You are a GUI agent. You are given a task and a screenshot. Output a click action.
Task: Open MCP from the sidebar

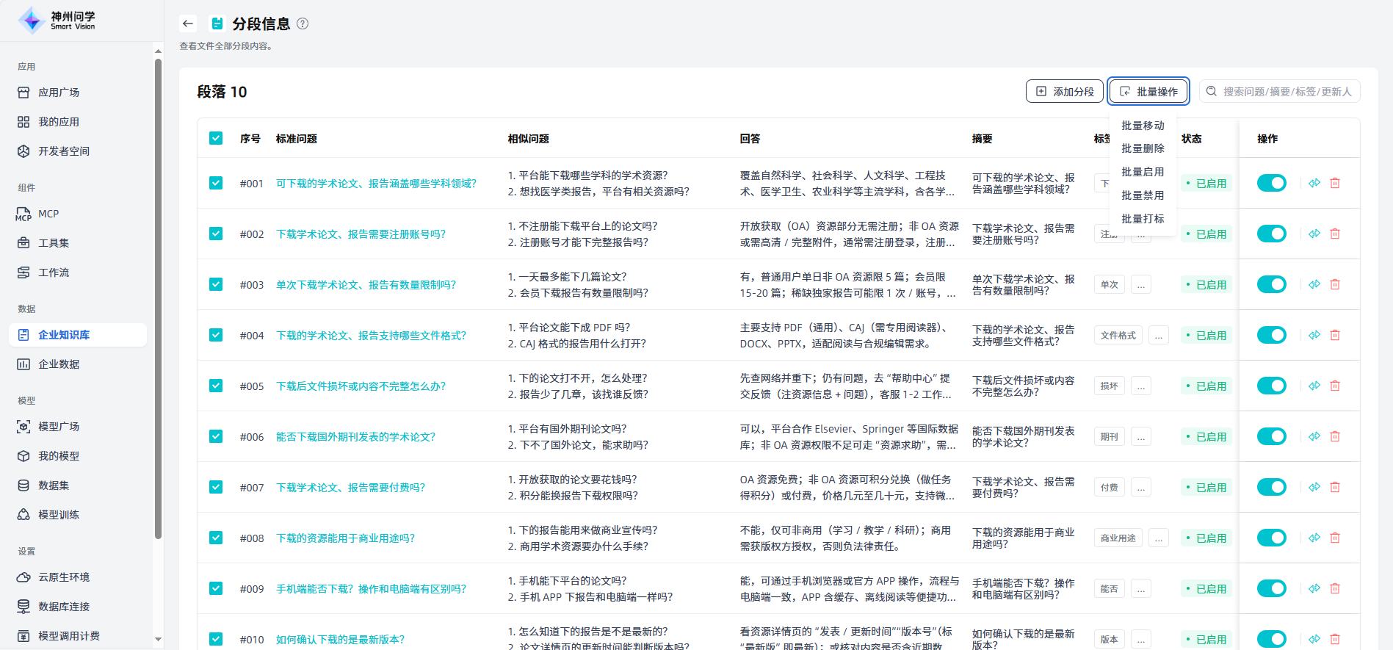tap(48, 214)
